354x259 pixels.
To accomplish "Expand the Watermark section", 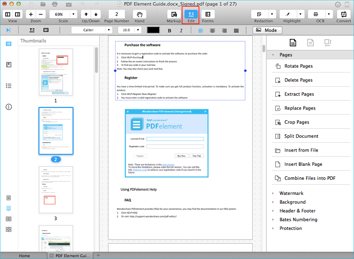I will (x=273, y=194).
